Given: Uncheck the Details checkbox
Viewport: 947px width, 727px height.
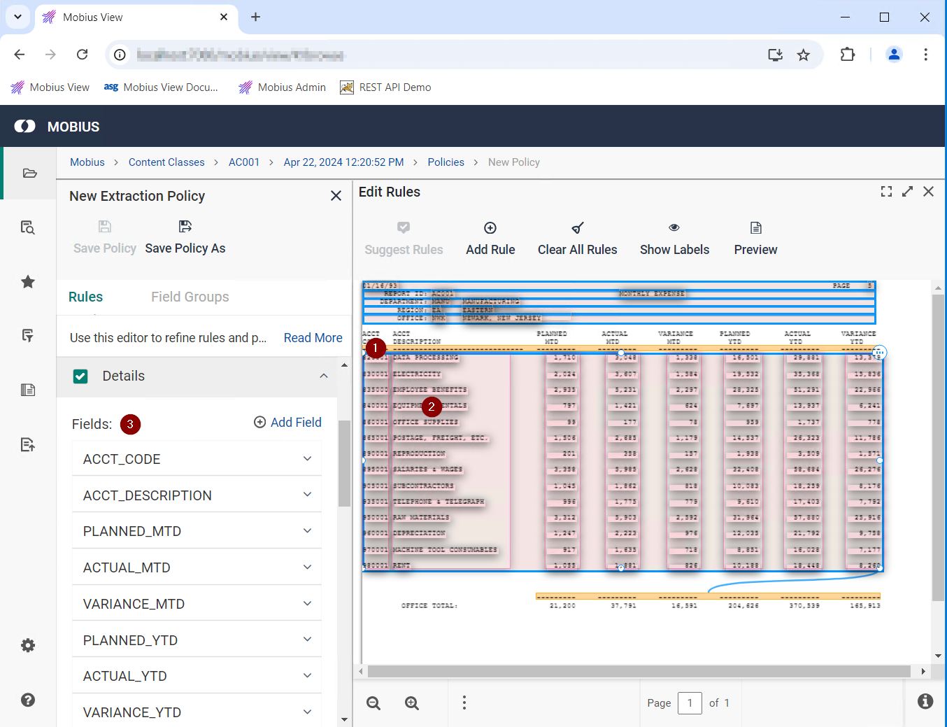Looking at the screenshot, I should [80, 376].
